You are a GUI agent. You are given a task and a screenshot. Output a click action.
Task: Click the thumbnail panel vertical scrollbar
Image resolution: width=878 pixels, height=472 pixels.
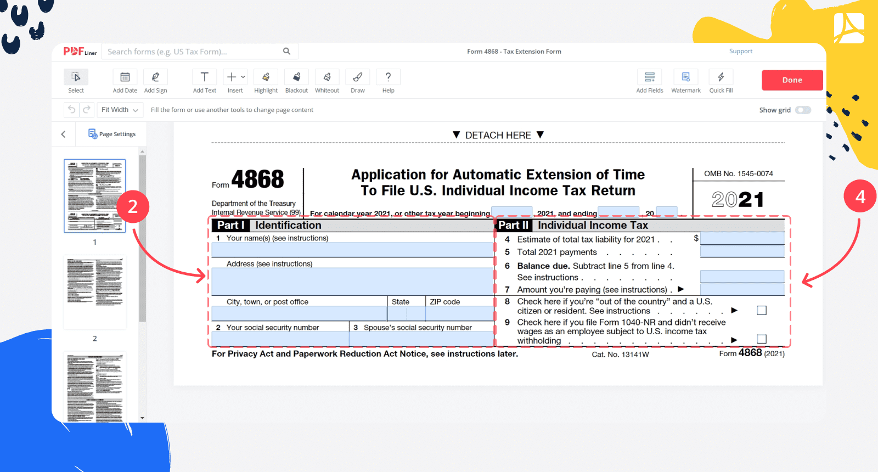[x=143, y=236]
